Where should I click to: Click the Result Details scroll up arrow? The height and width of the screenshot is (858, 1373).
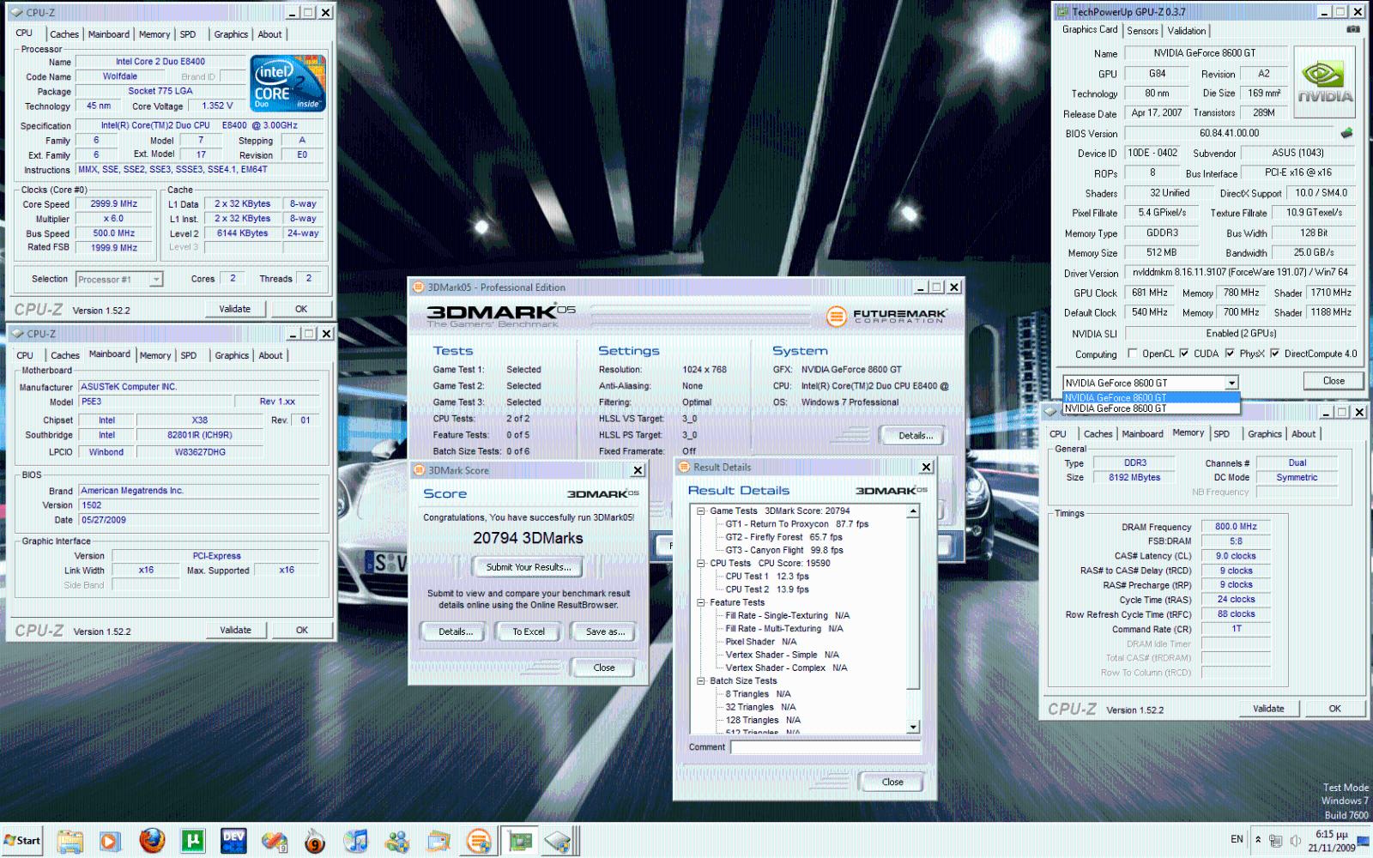pos(913,511)
